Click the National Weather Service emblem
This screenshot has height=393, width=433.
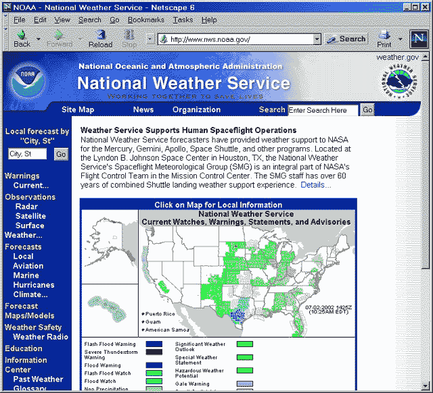click(x=399, y=81)
